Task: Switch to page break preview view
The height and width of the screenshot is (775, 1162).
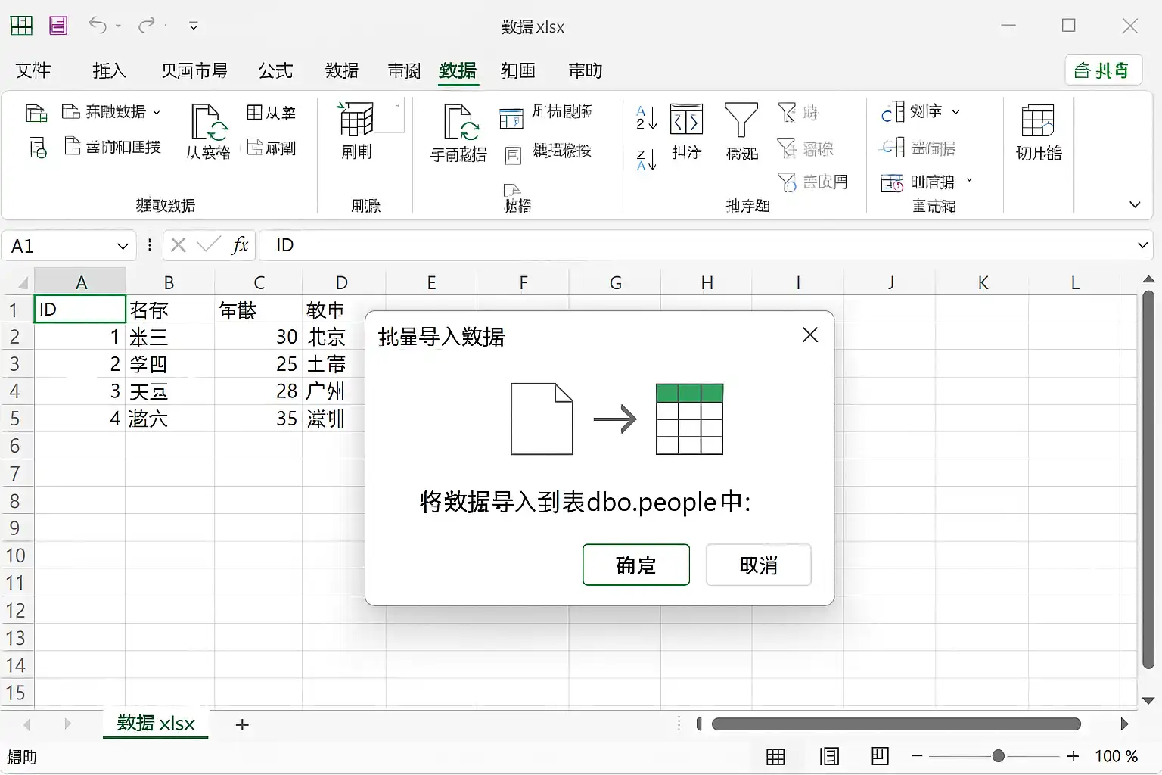Action: click(x=880, y=756)
